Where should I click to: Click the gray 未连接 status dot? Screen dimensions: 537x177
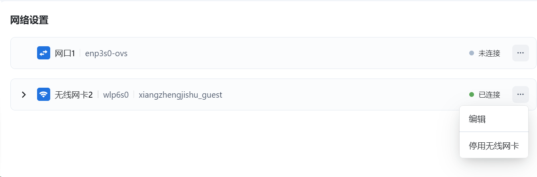point(472,53)
